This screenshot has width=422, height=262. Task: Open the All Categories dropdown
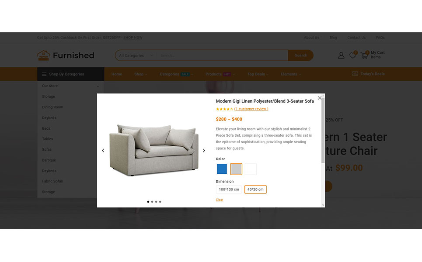click(136, 55)
